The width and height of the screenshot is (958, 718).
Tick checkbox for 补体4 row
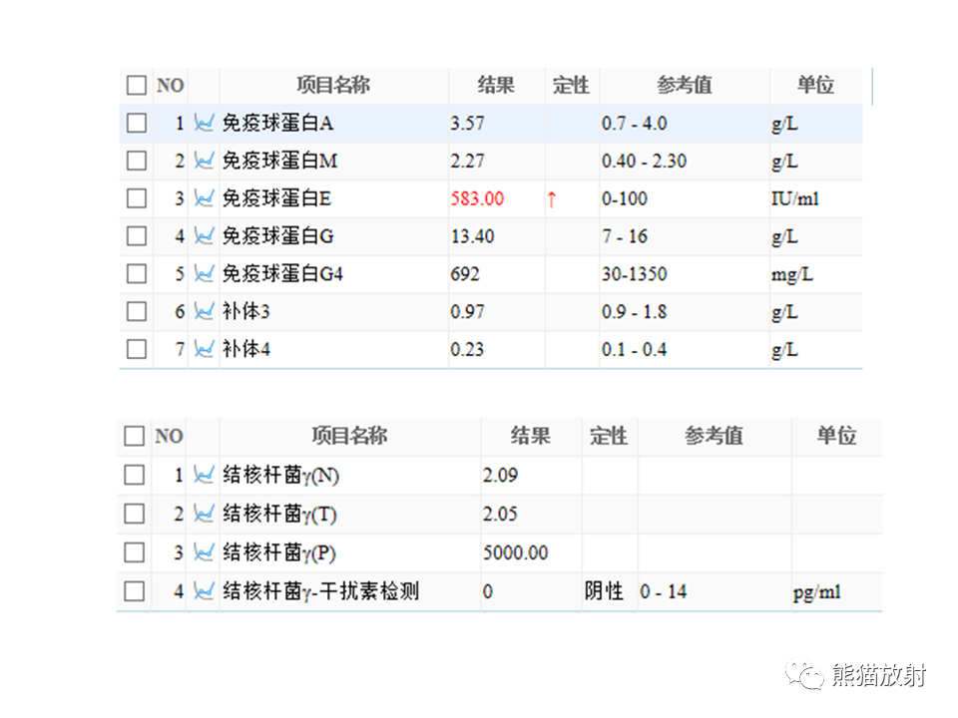pos(137,349)
